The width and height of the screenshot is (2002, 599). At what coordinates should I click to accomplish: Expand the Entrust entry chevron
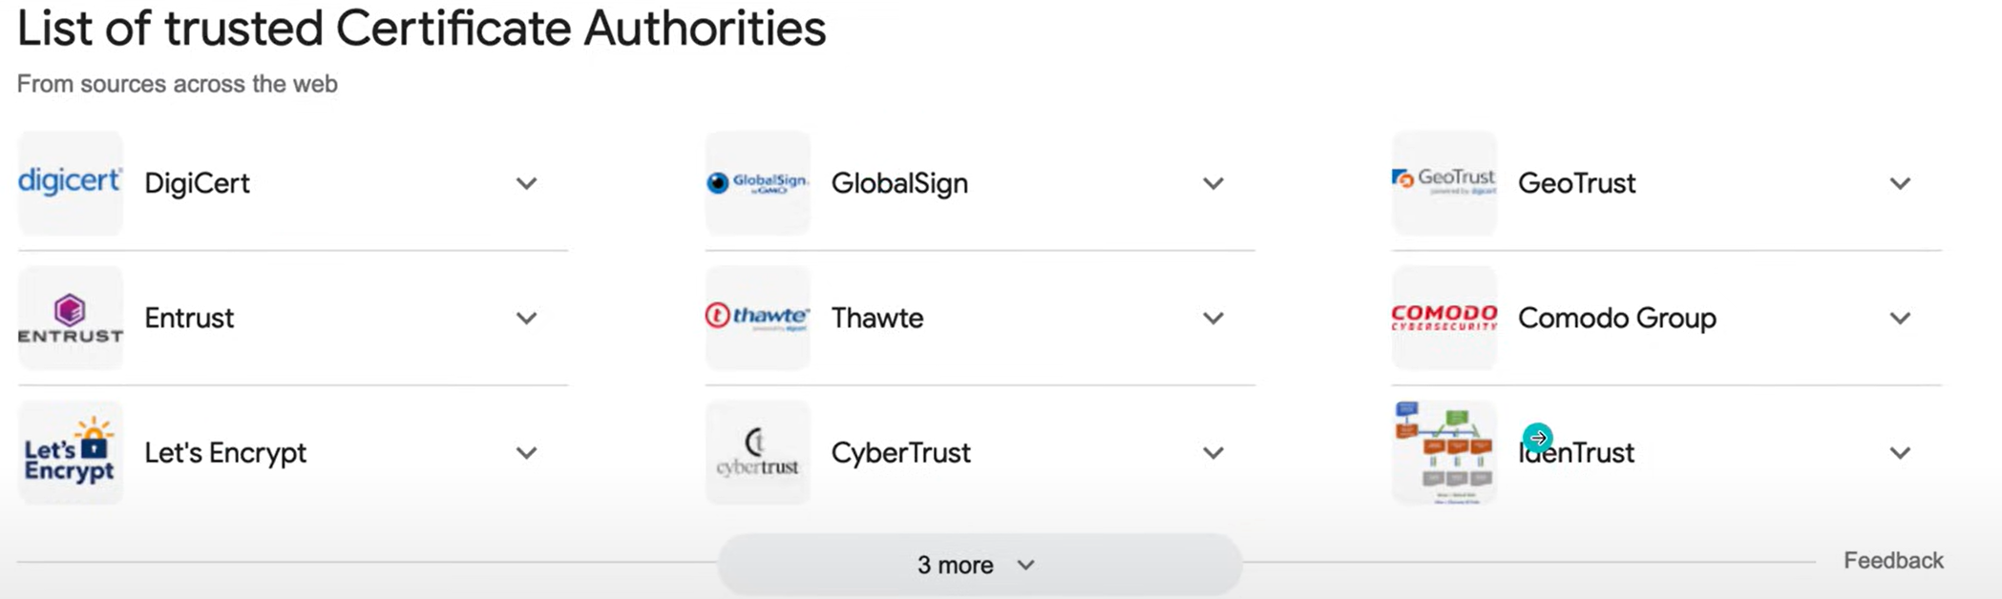[x=526, y=318]
